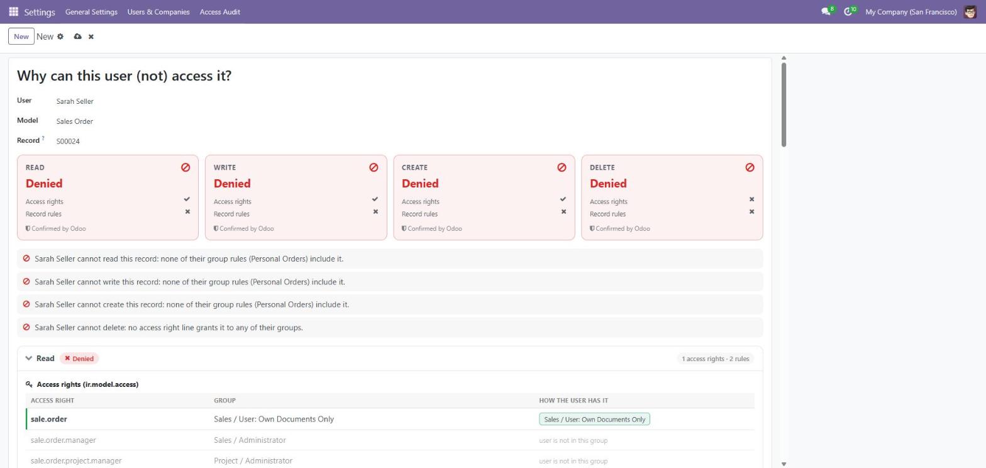986x468 pixels.
Task: Open the General Settings menu
Action: click(91, 12)
